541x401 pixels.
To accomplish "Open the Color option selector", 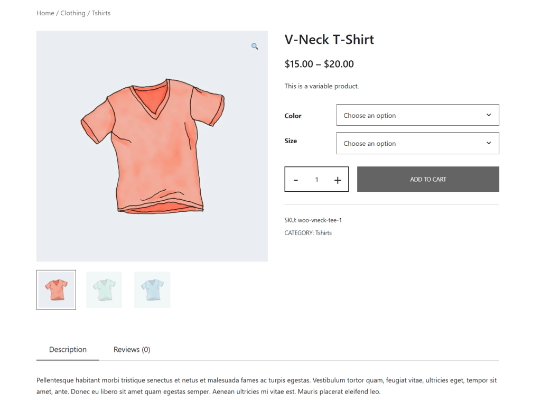I will (x=417, y=115).
